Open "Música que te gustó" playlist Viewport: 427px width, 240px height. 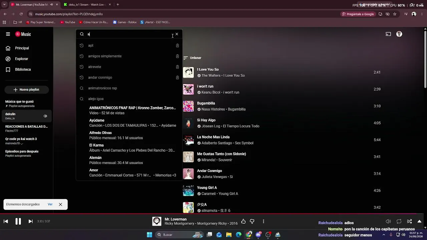27,104
